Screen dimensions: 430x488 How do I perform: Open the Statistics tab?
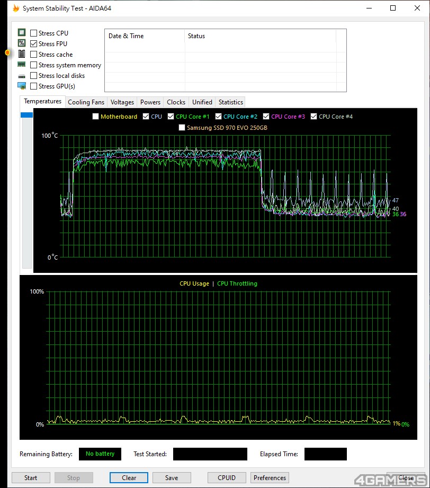click(x=230, y=102)
